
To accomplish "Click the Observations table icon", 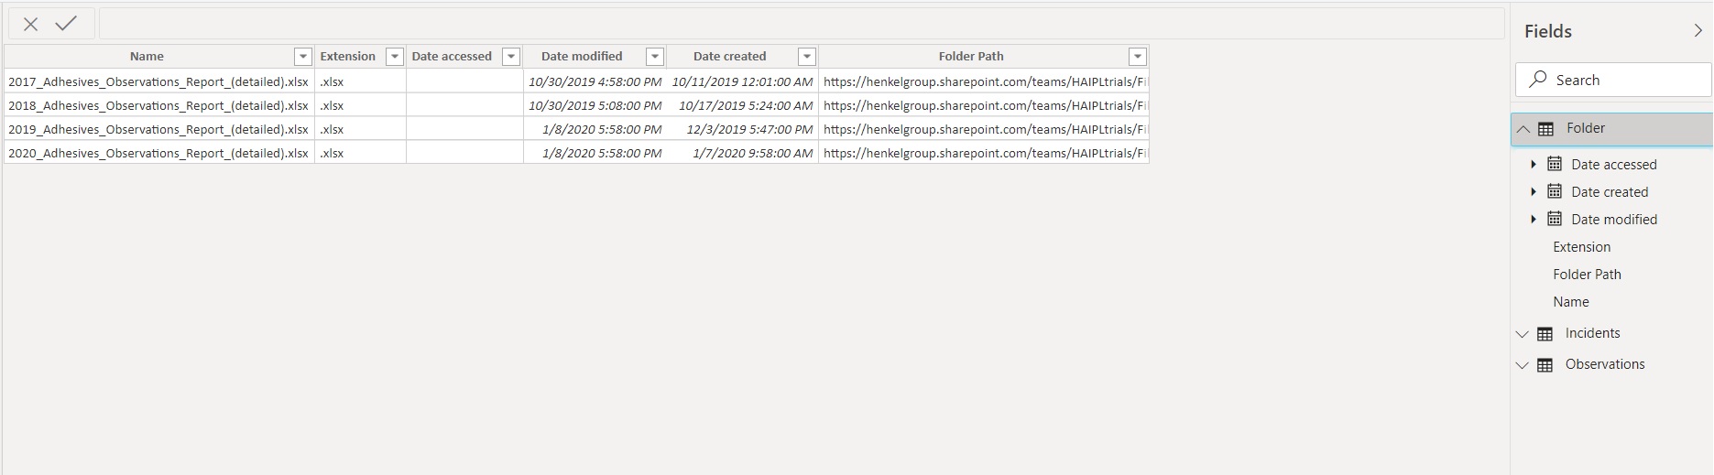I will coord(1545,365).
